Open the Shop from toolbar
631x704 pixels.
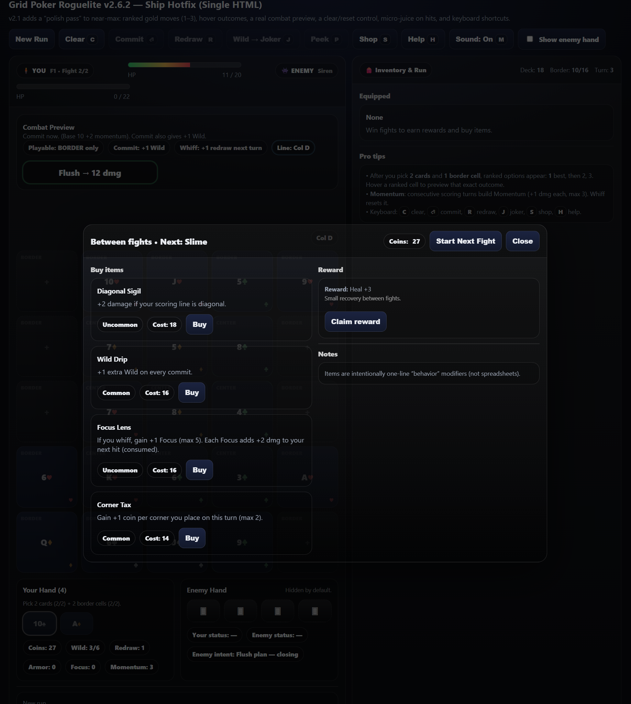(x=375, y=39)
